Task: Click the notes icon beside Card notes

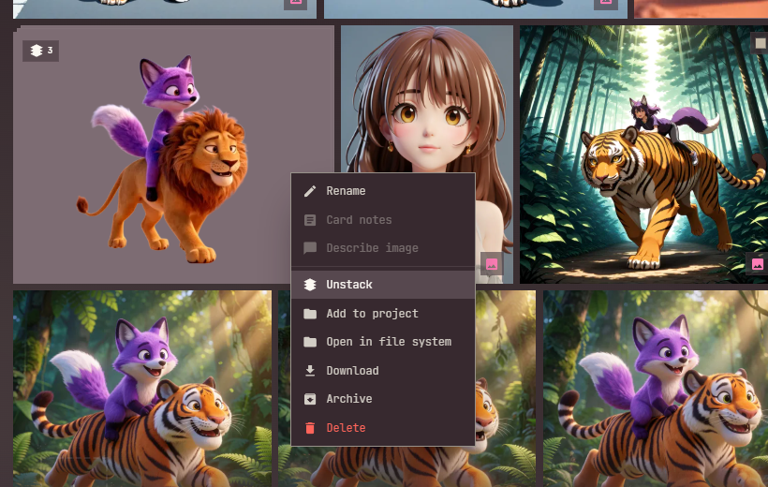Action: [310, 220]
